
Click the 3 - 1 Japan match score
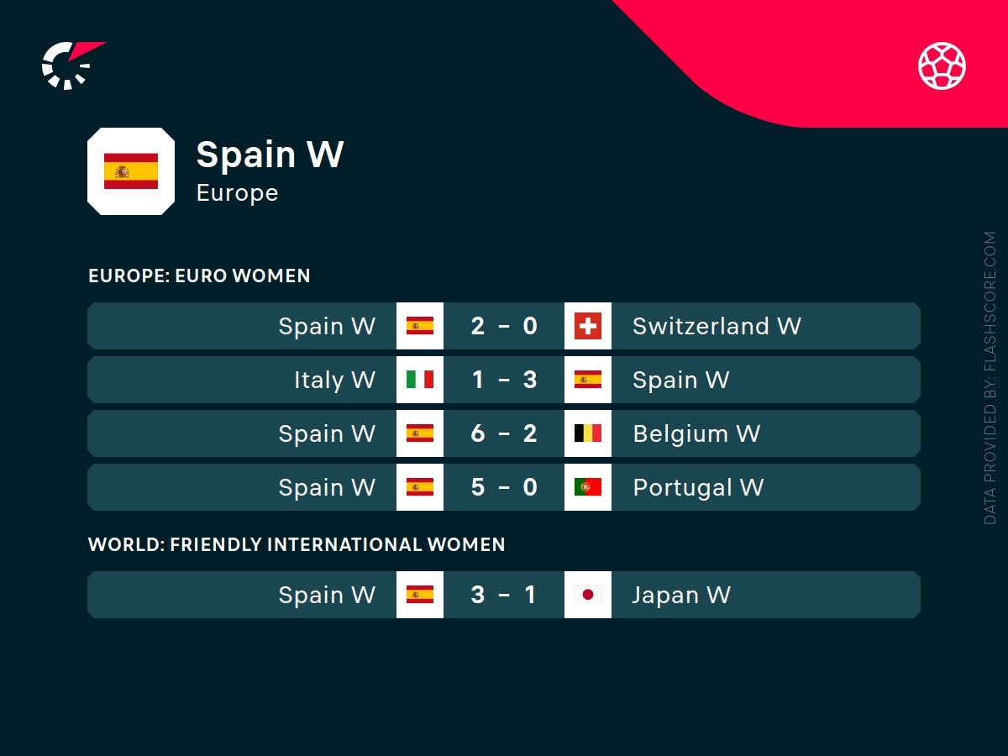[504, 595]
